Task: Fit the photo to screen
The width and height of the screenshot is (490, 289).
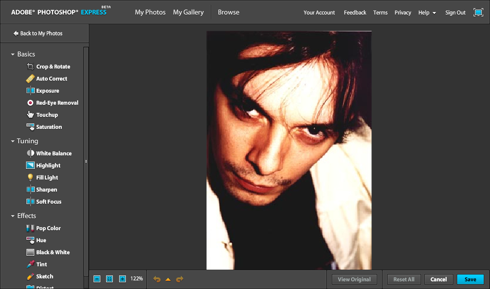Action: [x=109, y=279]
